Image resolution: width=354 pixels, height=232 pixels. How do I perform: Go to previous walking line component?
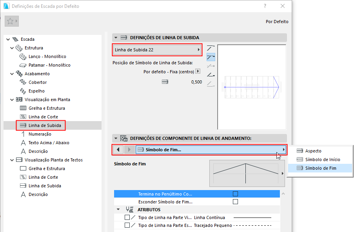118,149
